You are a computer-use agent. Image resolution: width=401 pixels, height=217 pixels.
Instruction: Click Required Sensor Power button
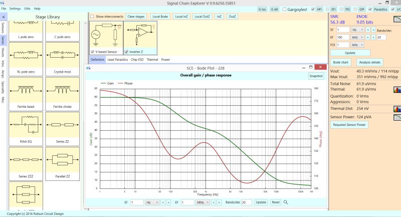click(349, 125)
